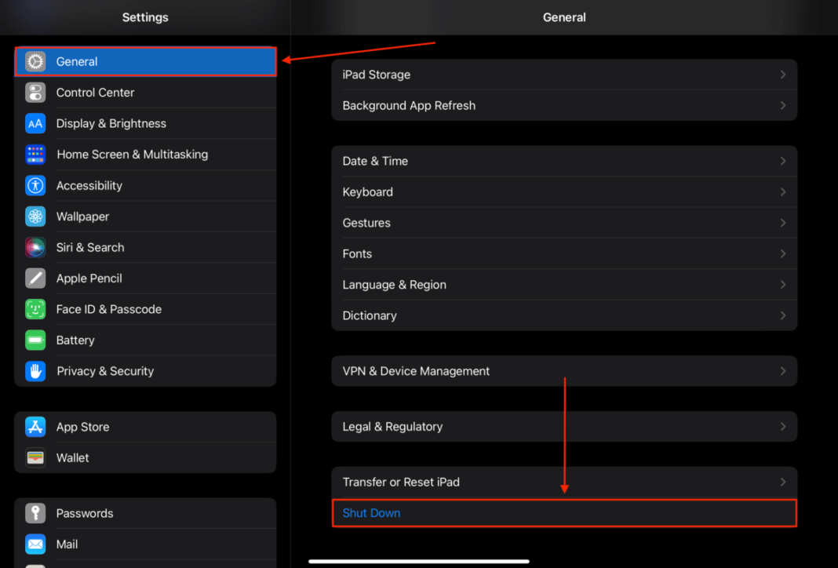Click the Wallpaper flower icon
Image resolution: width=838 pixels, height=568 pixels.
(35, 217)
